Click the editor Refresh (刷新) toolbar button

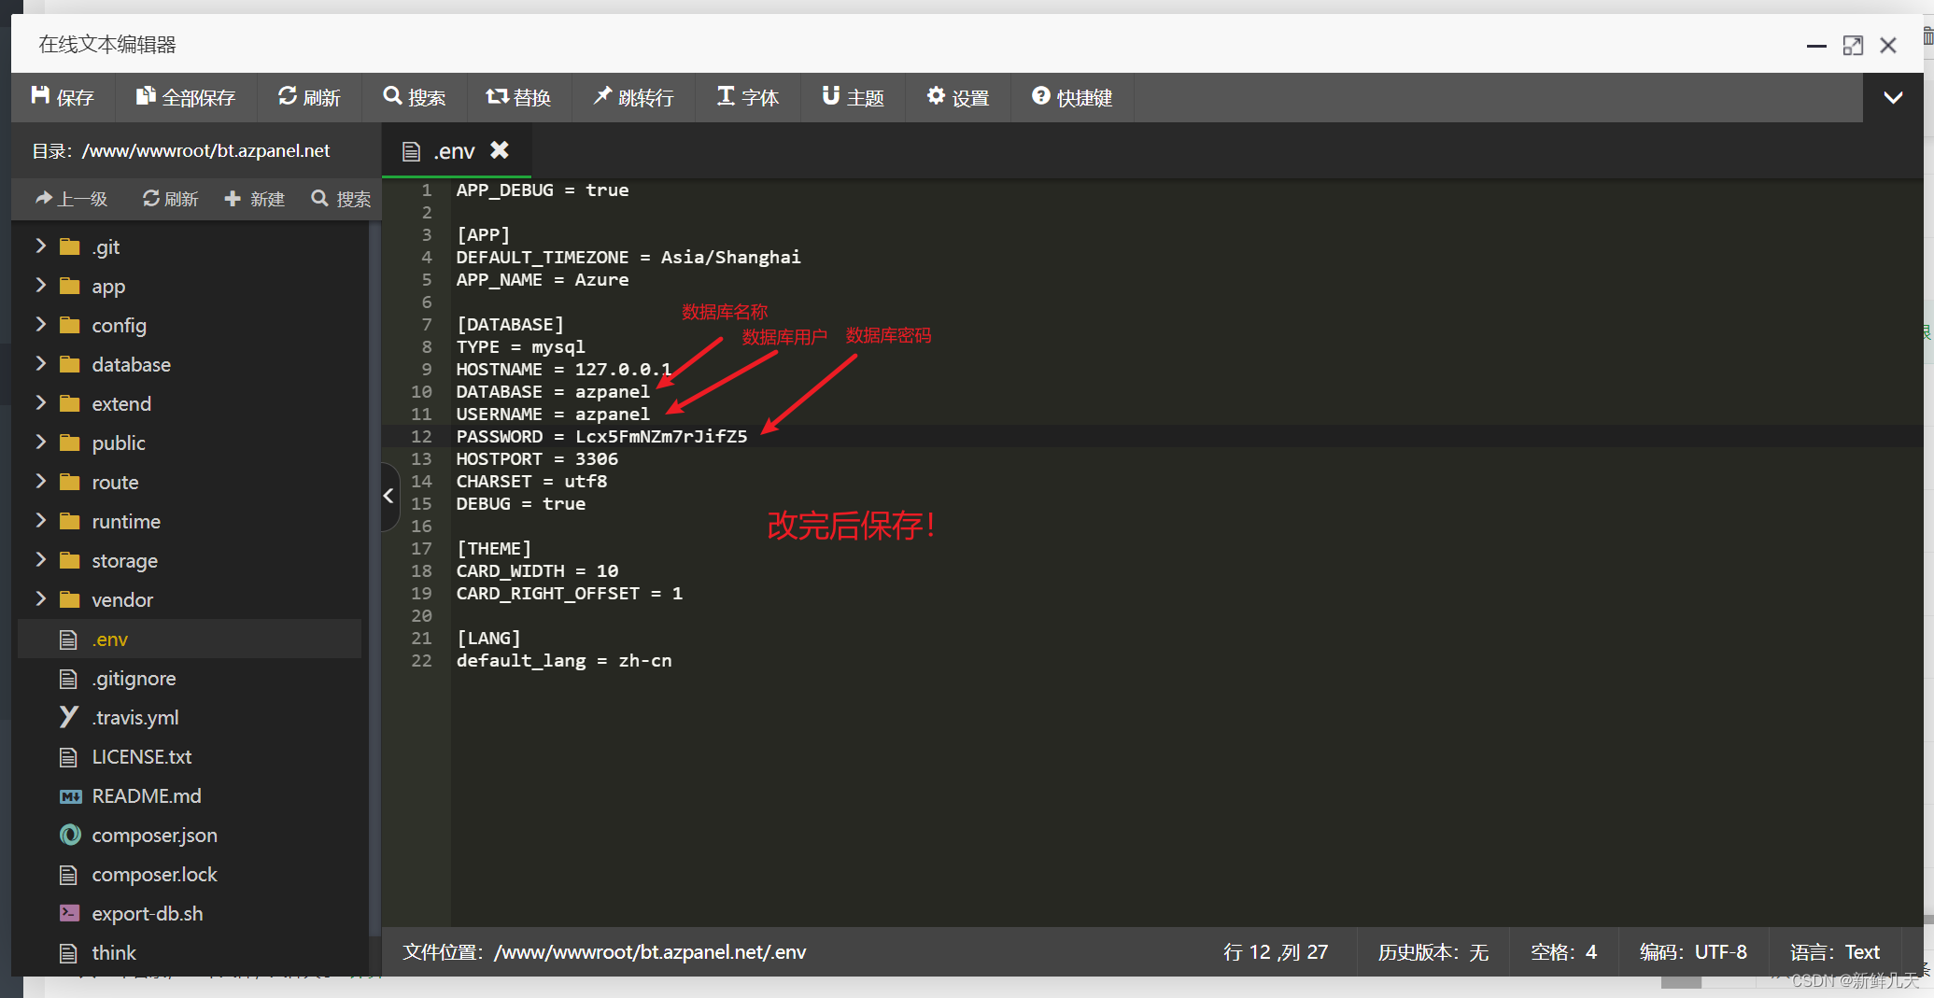(309, 97)
